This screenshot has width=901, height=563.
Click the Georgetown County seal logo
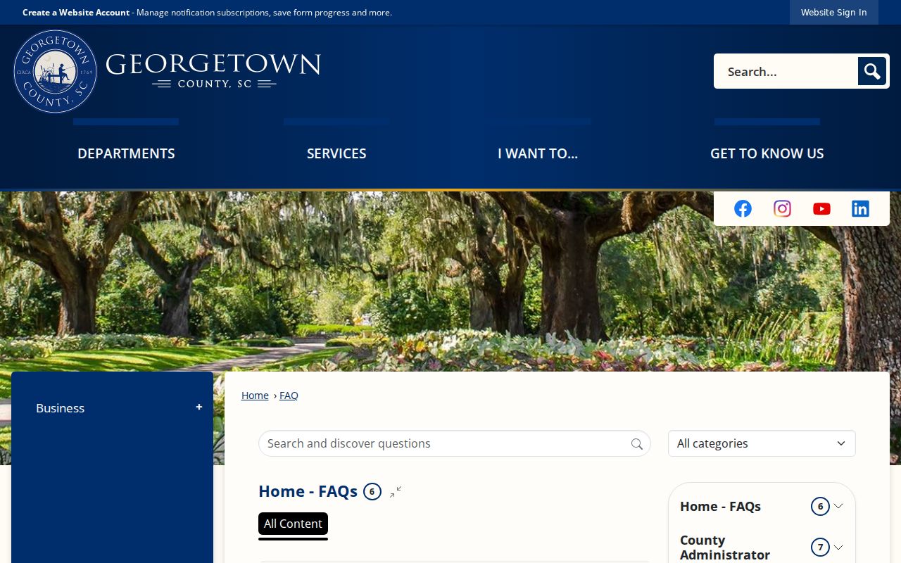(x=55, y=71)
